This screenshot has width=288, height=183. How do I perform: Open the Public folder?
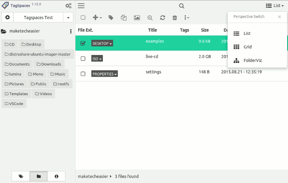(x=39, y=84)
